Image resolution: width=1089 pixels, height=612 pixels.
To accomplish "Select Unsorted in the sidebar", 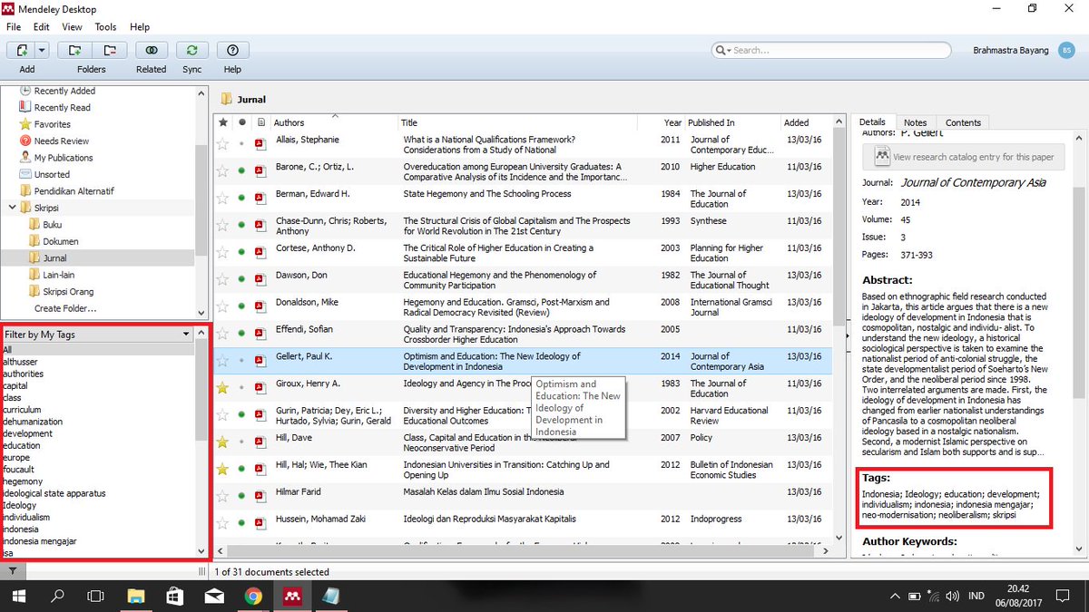I will pos(52,175).
